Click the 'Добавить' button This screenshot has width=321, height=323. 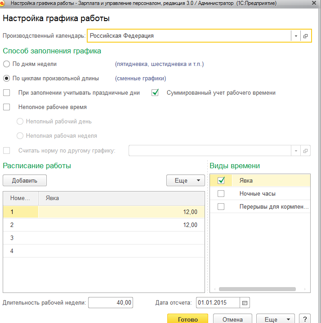pyautogui.click(x=25, y=181)
